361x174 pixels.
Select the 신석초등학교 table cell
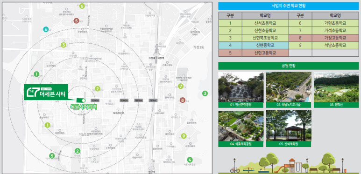coord(265,23)
